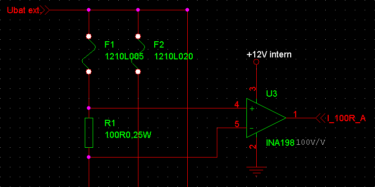Click the top terminal of fuse F1
The image size is (375, 187).
89,36
